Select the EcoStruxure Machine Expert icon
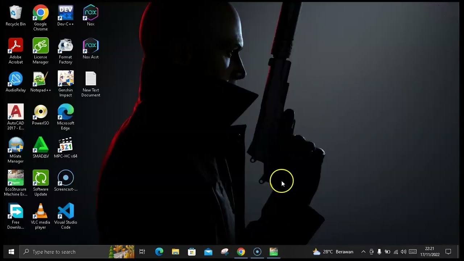 tap(16, 183)
